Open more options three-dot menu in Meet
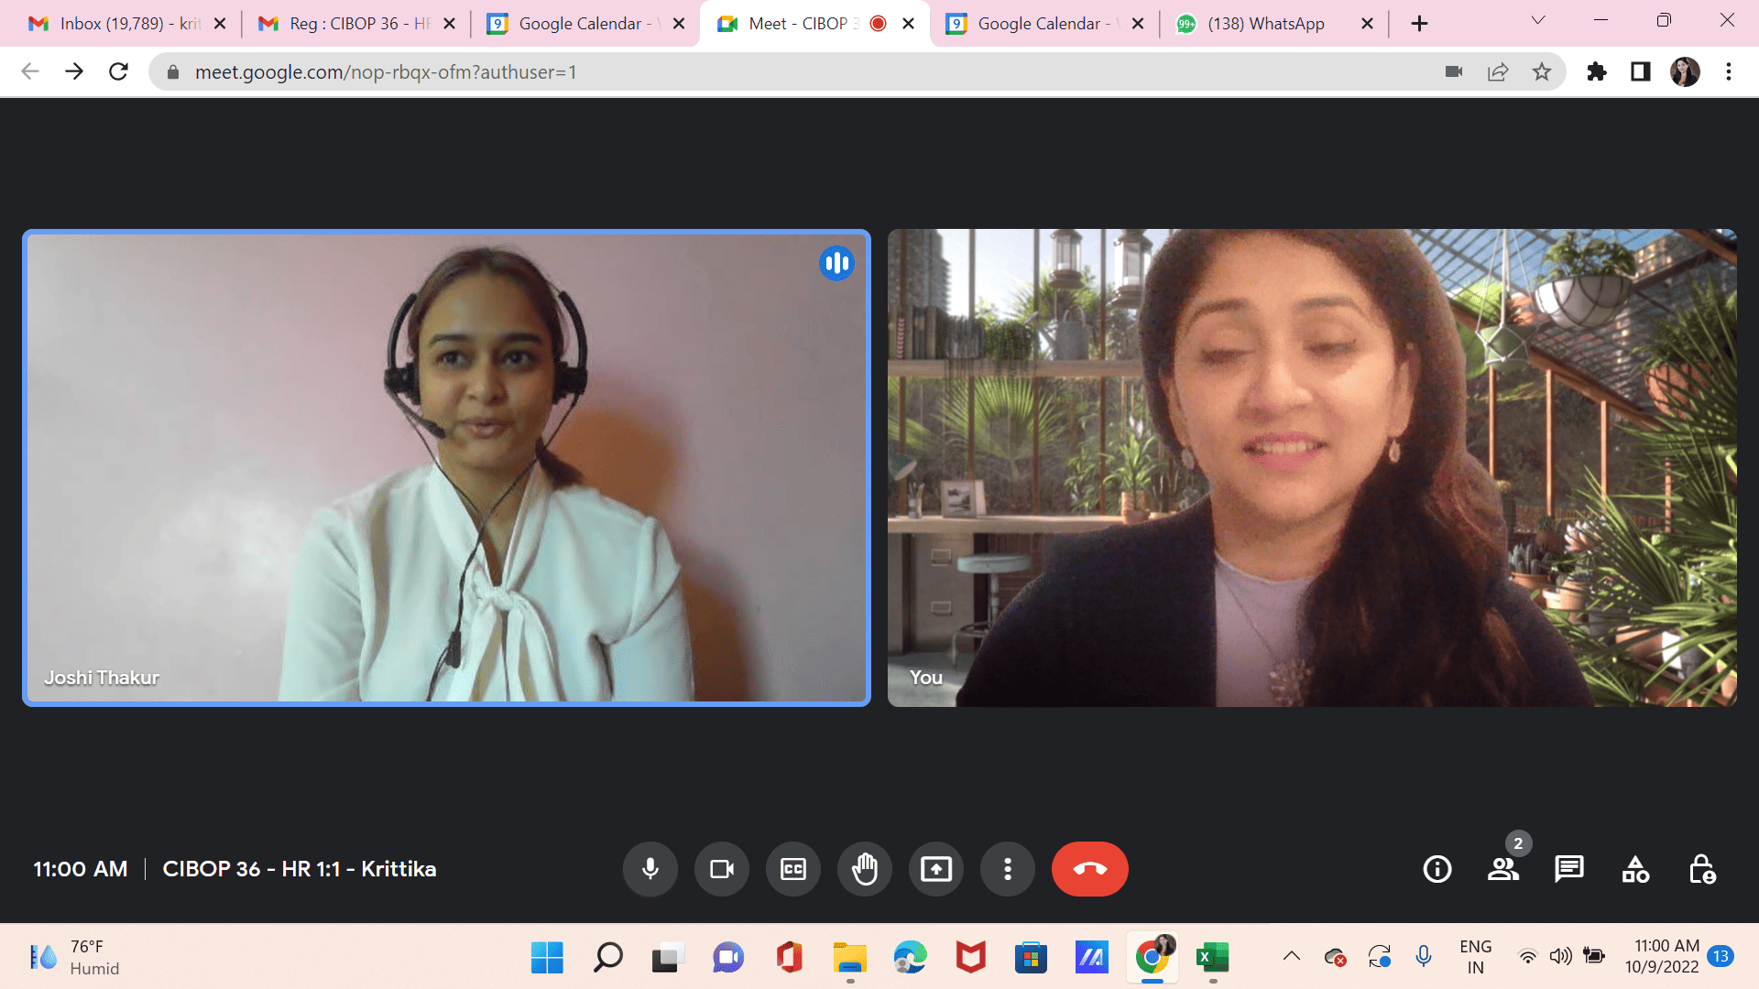Image resolution: width=1759 pixels, height=989 pixels. 1008,869
